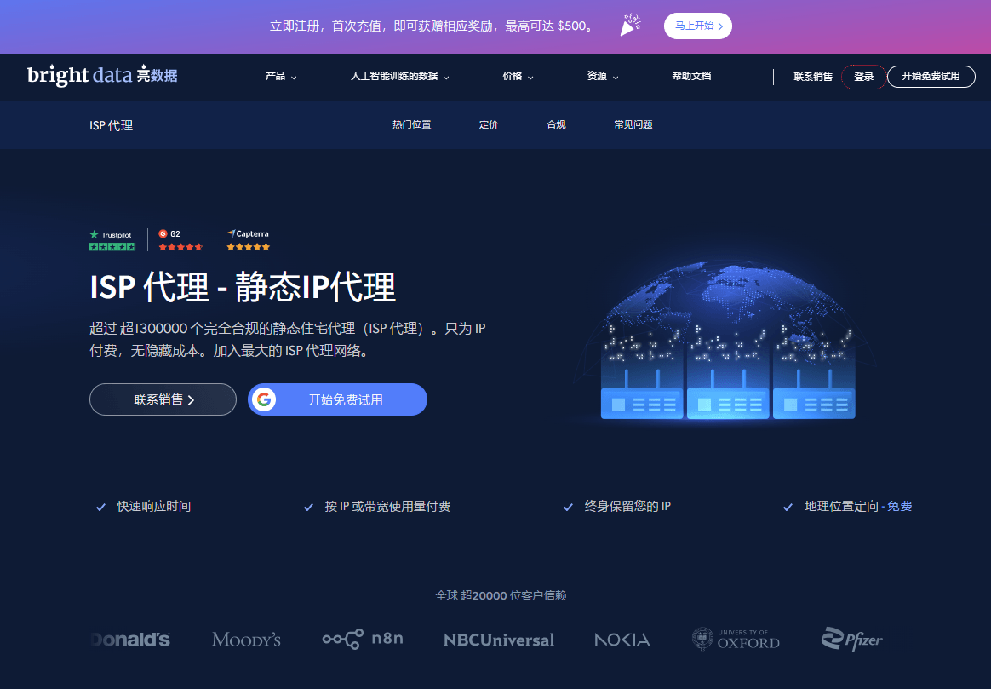Image resolution: width=991 pixels, height=689 pixels.
Task: Click the ISP 代理 - 静态IP代理 heading
Action: (x=243, y=287)
